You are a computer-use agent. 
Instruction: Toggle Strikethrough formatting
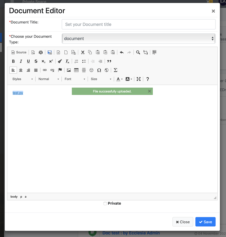(36, 61)
